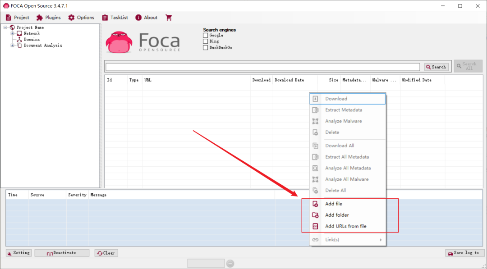Sort by the URL column header

196,80
